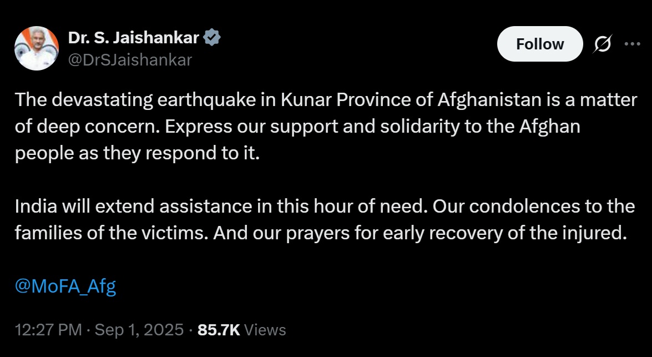Open Dr. S. Jaishankar's profile picture
The height and width of the screenshot is (357, 652).
tap(37, 48)
